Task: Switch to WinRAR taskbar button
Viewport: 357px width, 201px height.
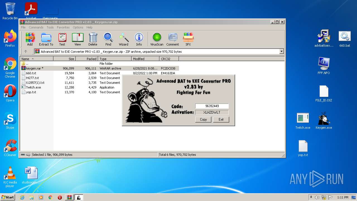Action: 69,197
